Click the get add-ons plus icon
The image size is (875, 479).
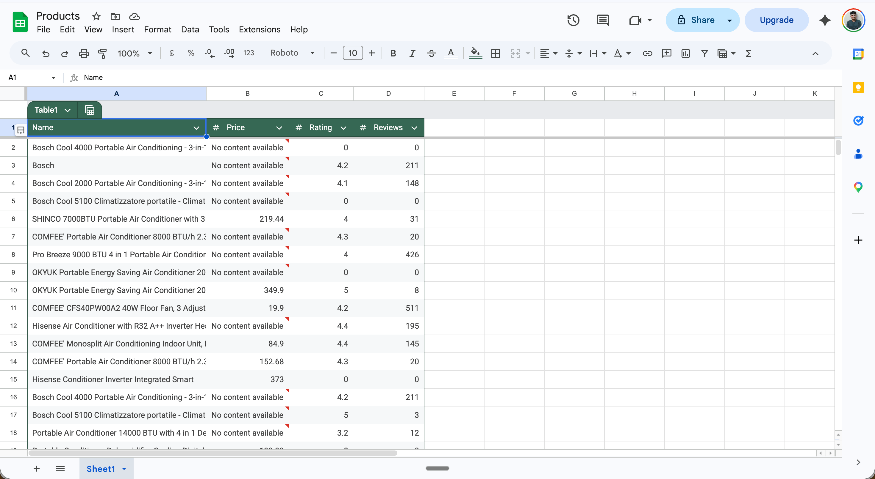point(858,240)
